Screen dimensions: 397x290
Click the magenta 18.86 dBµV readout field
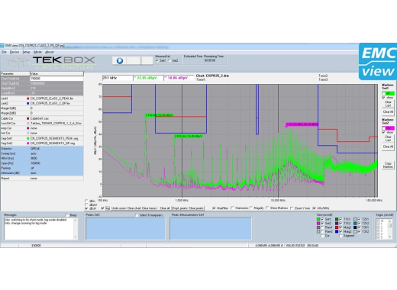[179, 78]
